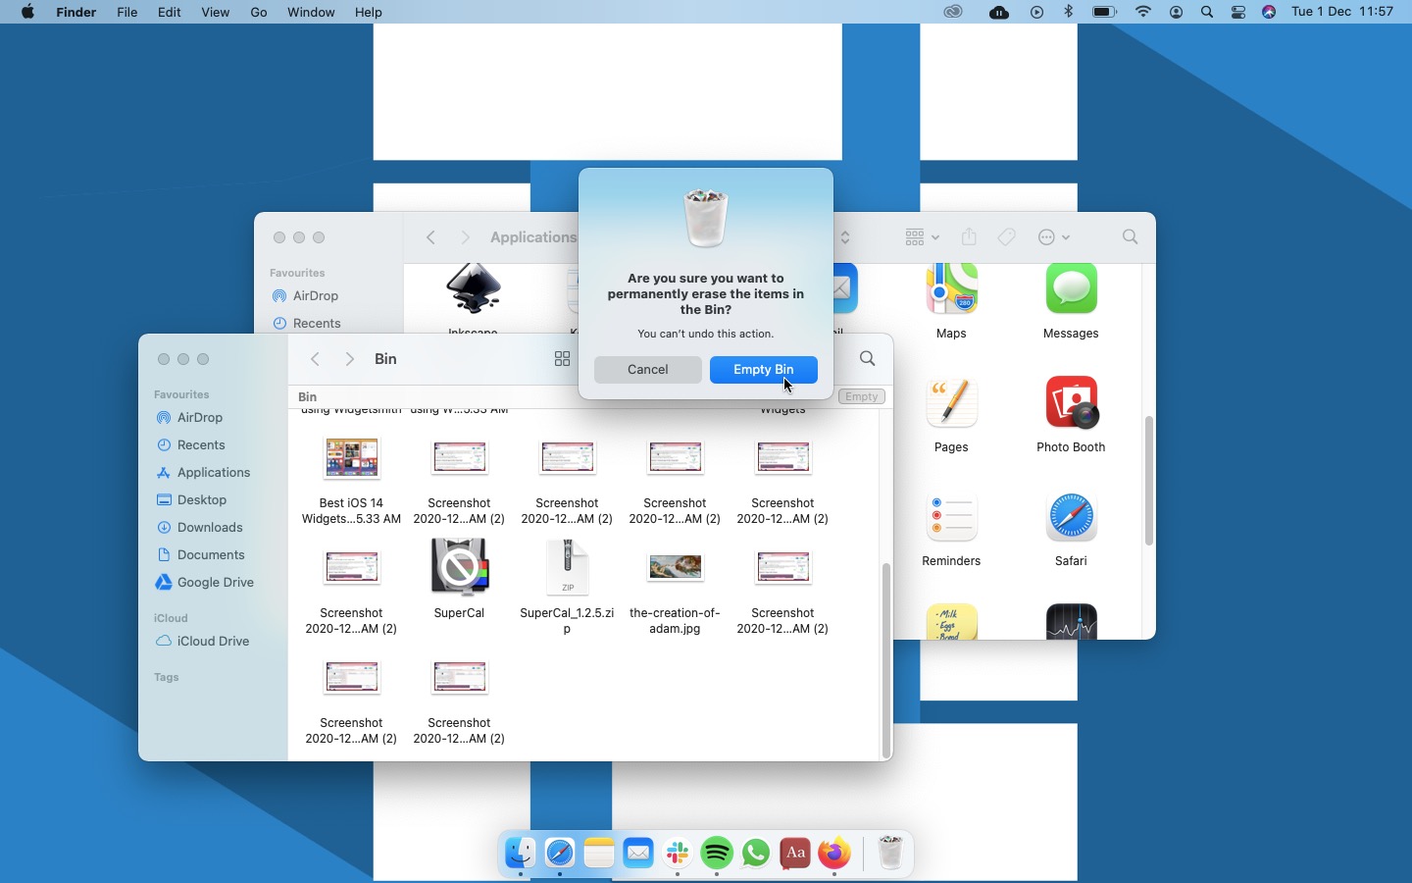Select the Messages app icon
Viewport: 1412px width, 883px height.
pos(1071,288)
